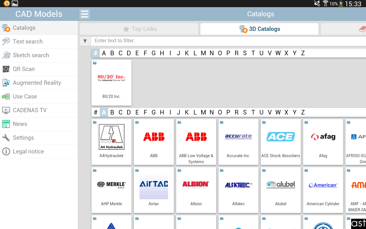Image resolution: width=366 pixels, height=229 pixels.
Task: Tap the Airtac logo
Action: point(154,187)
